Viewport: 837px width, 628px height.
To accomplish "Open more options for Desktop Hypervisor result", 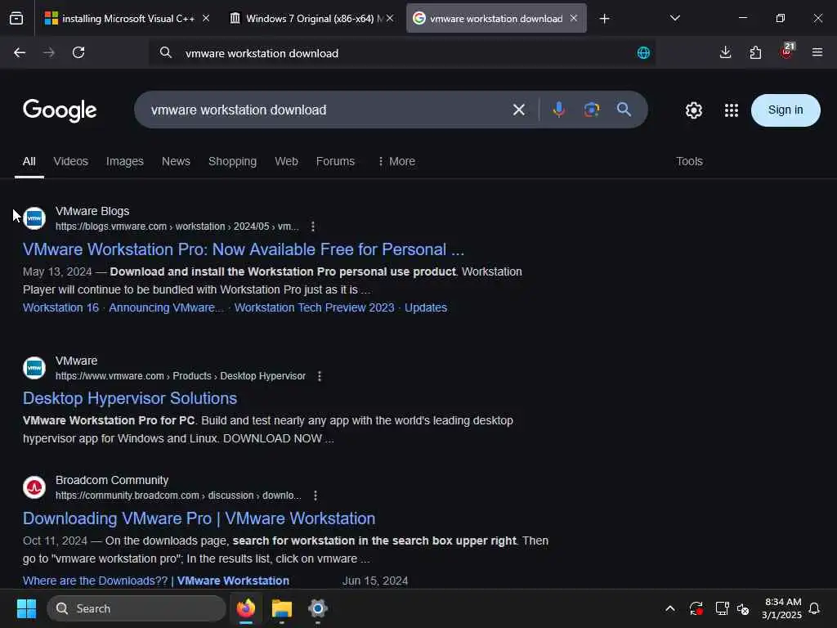I will click(320, 376).
